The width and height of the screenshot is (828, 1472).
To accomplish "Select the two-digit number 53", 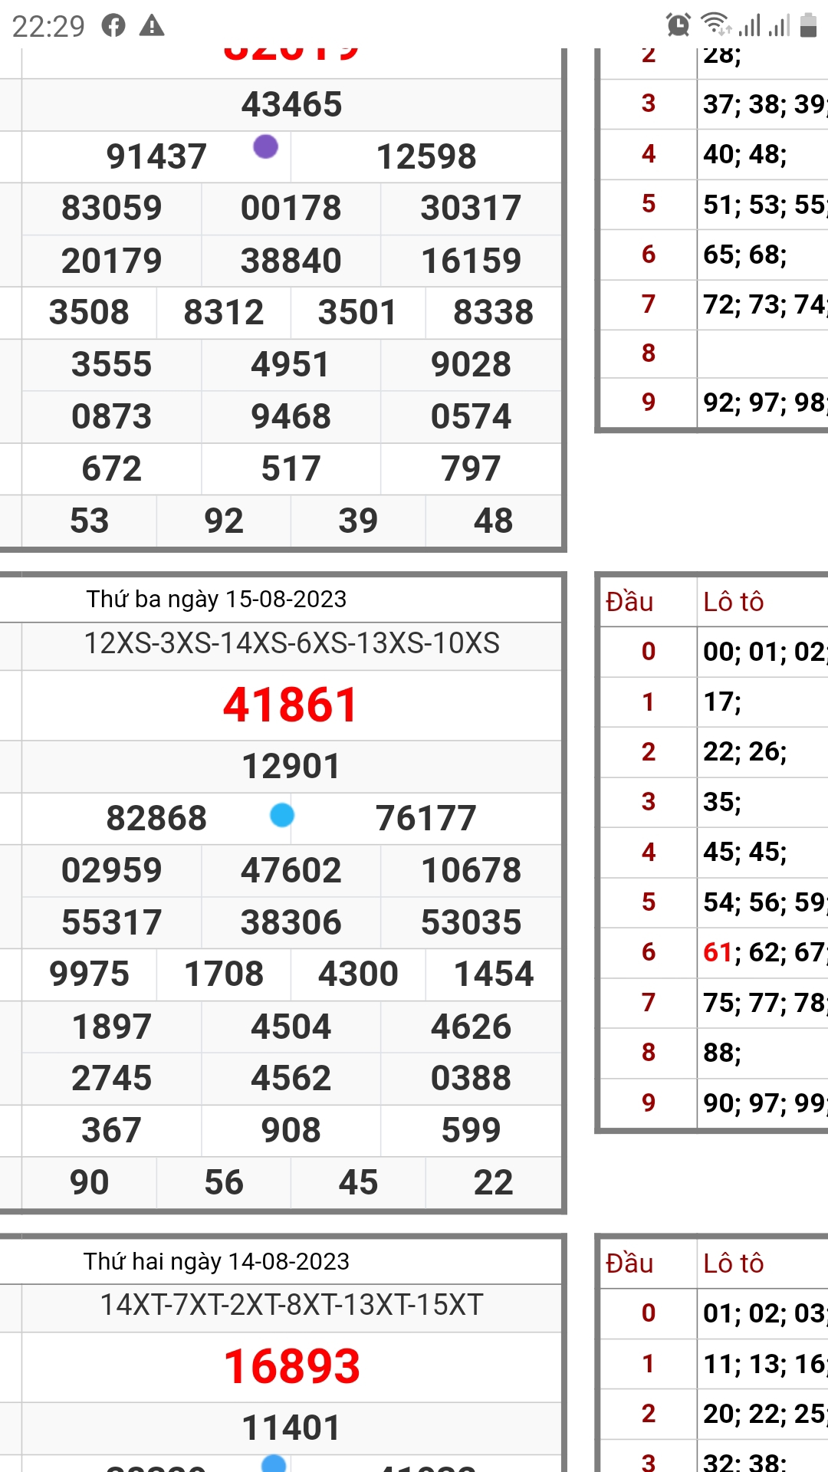I will point(90,521).
